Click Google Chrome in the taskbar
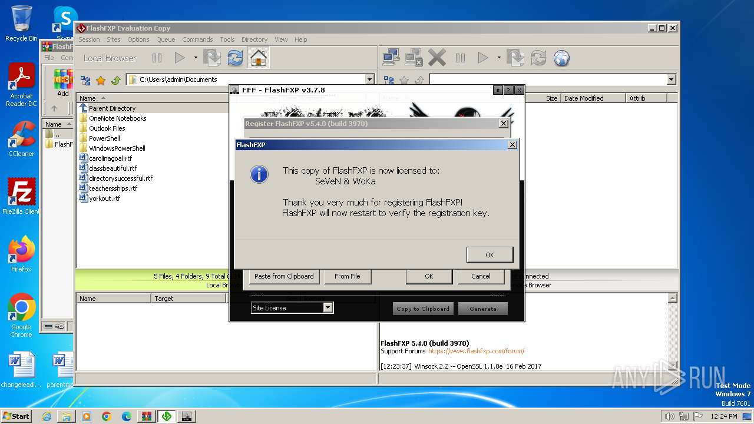The width and height of the screenshot is (754, 424). point(107,416)
